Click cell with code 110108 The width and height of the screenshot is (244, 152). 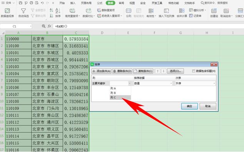[18, 101]
